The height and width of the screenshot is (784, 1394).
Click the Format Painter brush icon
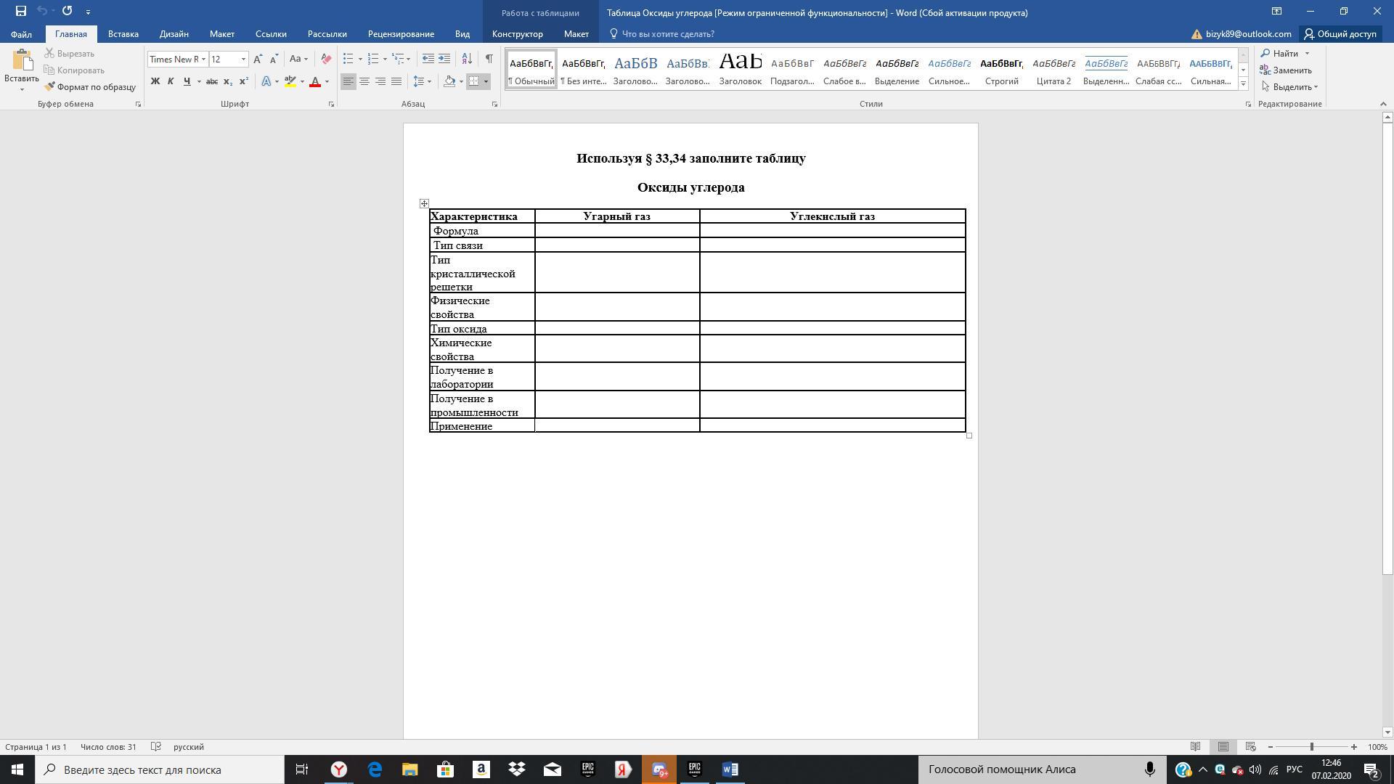[49, 87]
